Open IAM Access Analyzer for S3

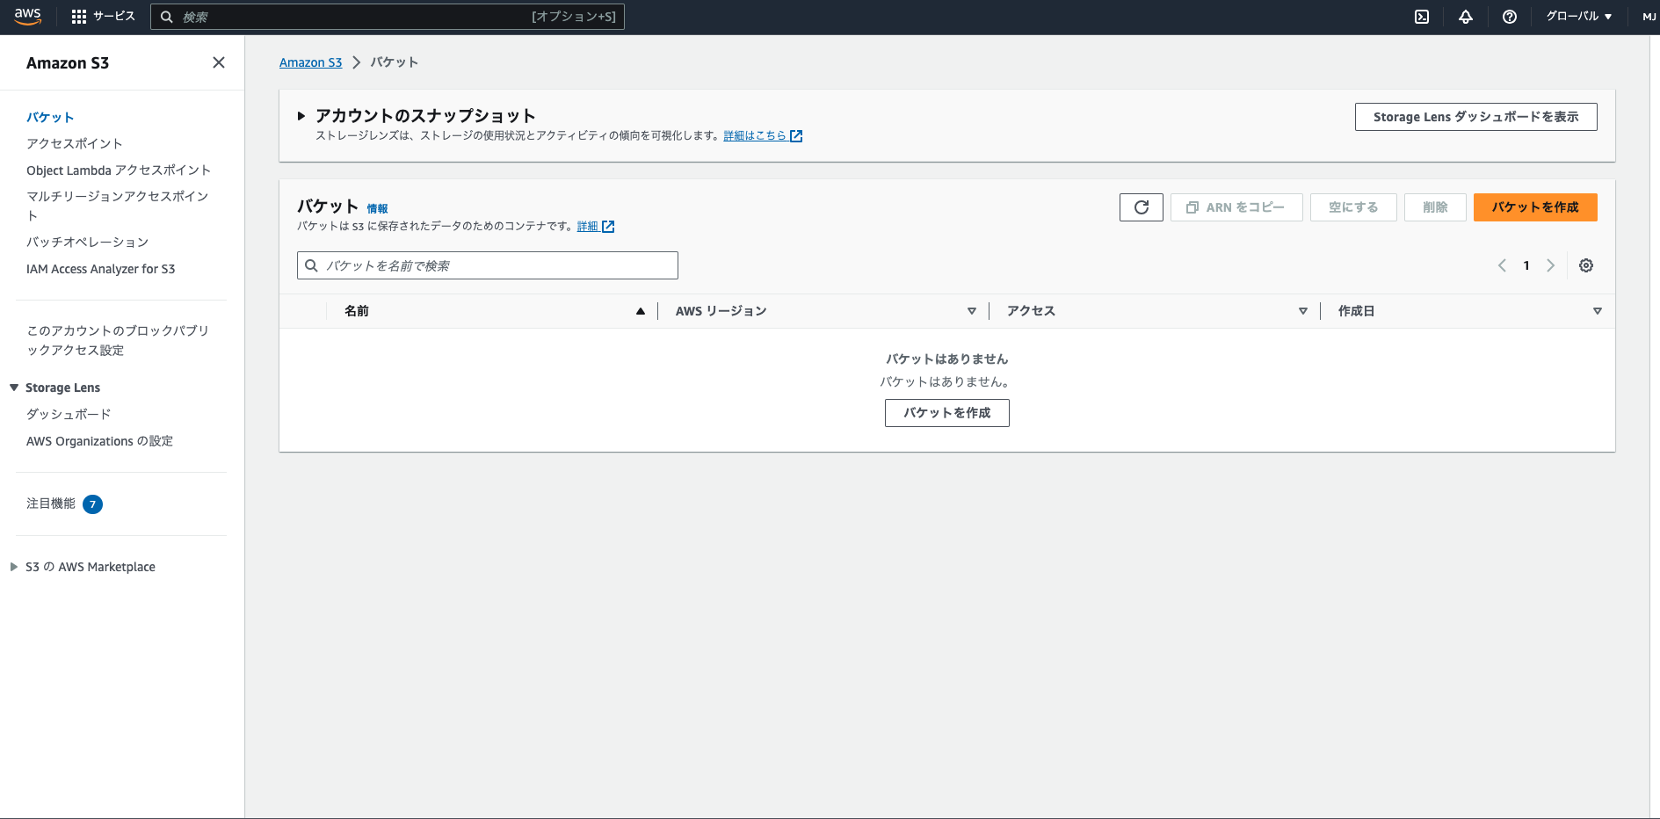point(101,269)
